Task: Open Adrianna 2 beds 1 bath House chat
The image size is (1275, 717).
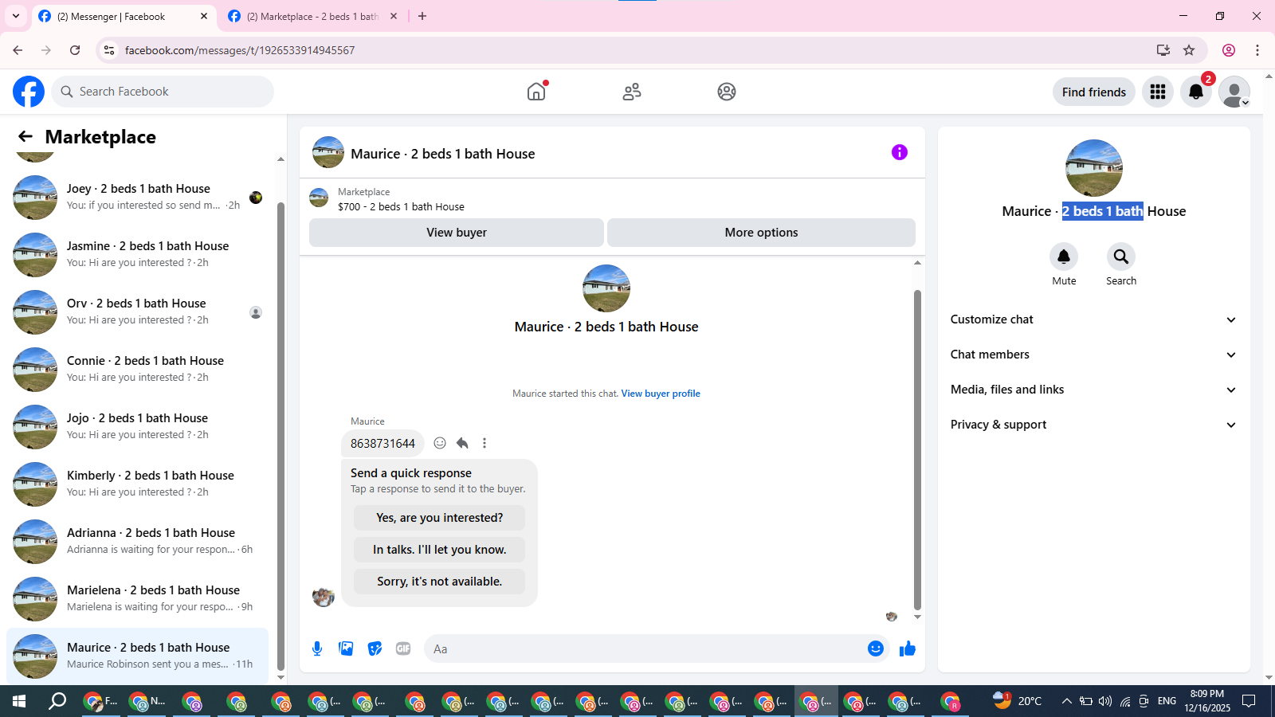Action: tap(137, 541)
